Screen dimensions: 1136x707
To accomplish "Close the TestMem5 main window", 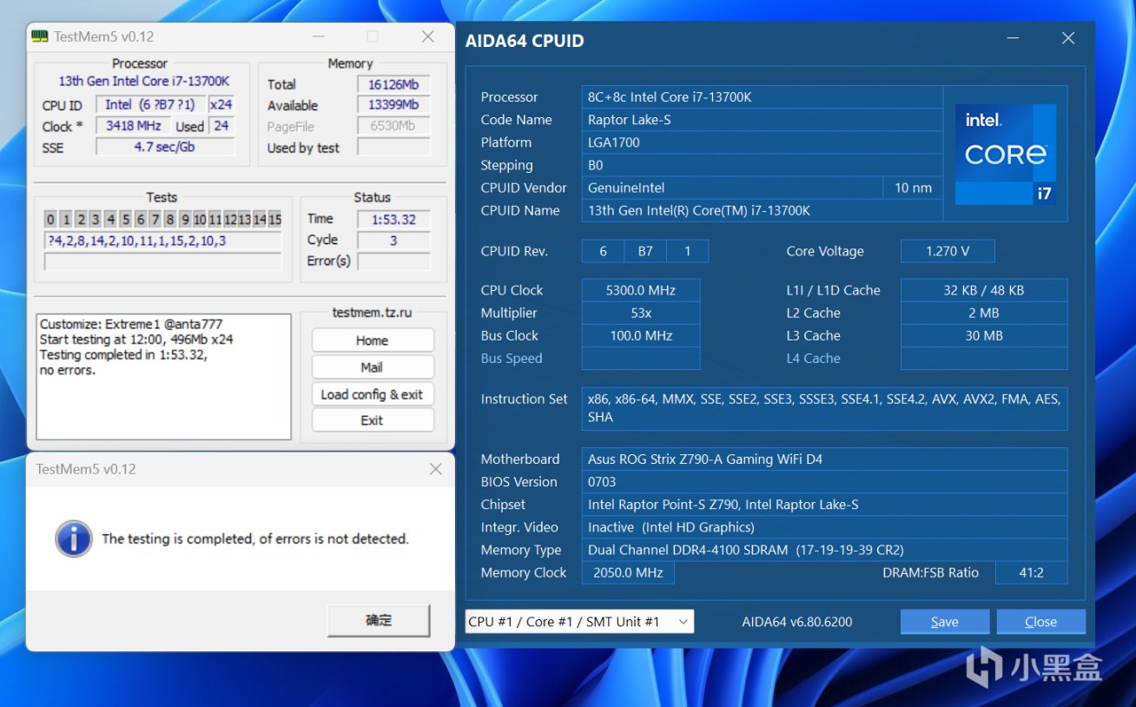I will 428,36.
